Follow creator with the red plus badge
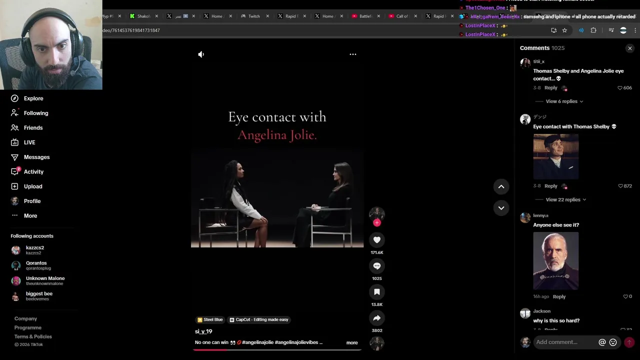Viewport: 640px width, 360px height. 377,223
